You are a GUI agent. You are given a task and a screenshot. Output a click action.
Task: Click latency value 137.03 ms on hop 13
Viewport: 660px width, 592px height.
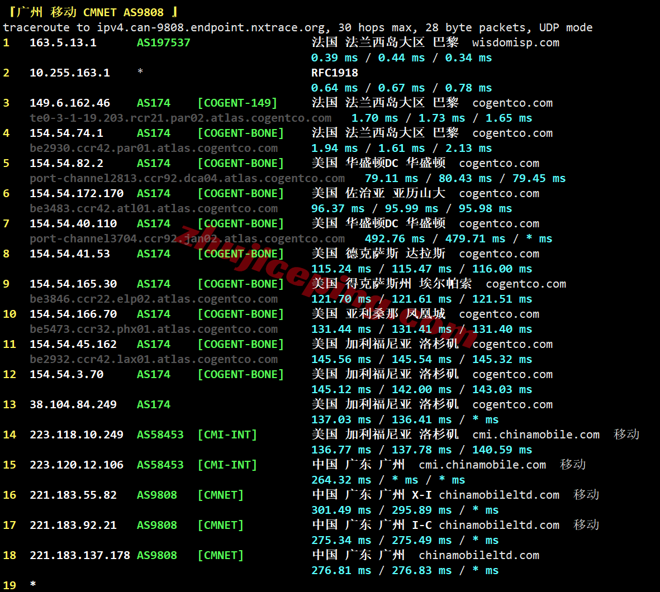click(x=341, y=420)
